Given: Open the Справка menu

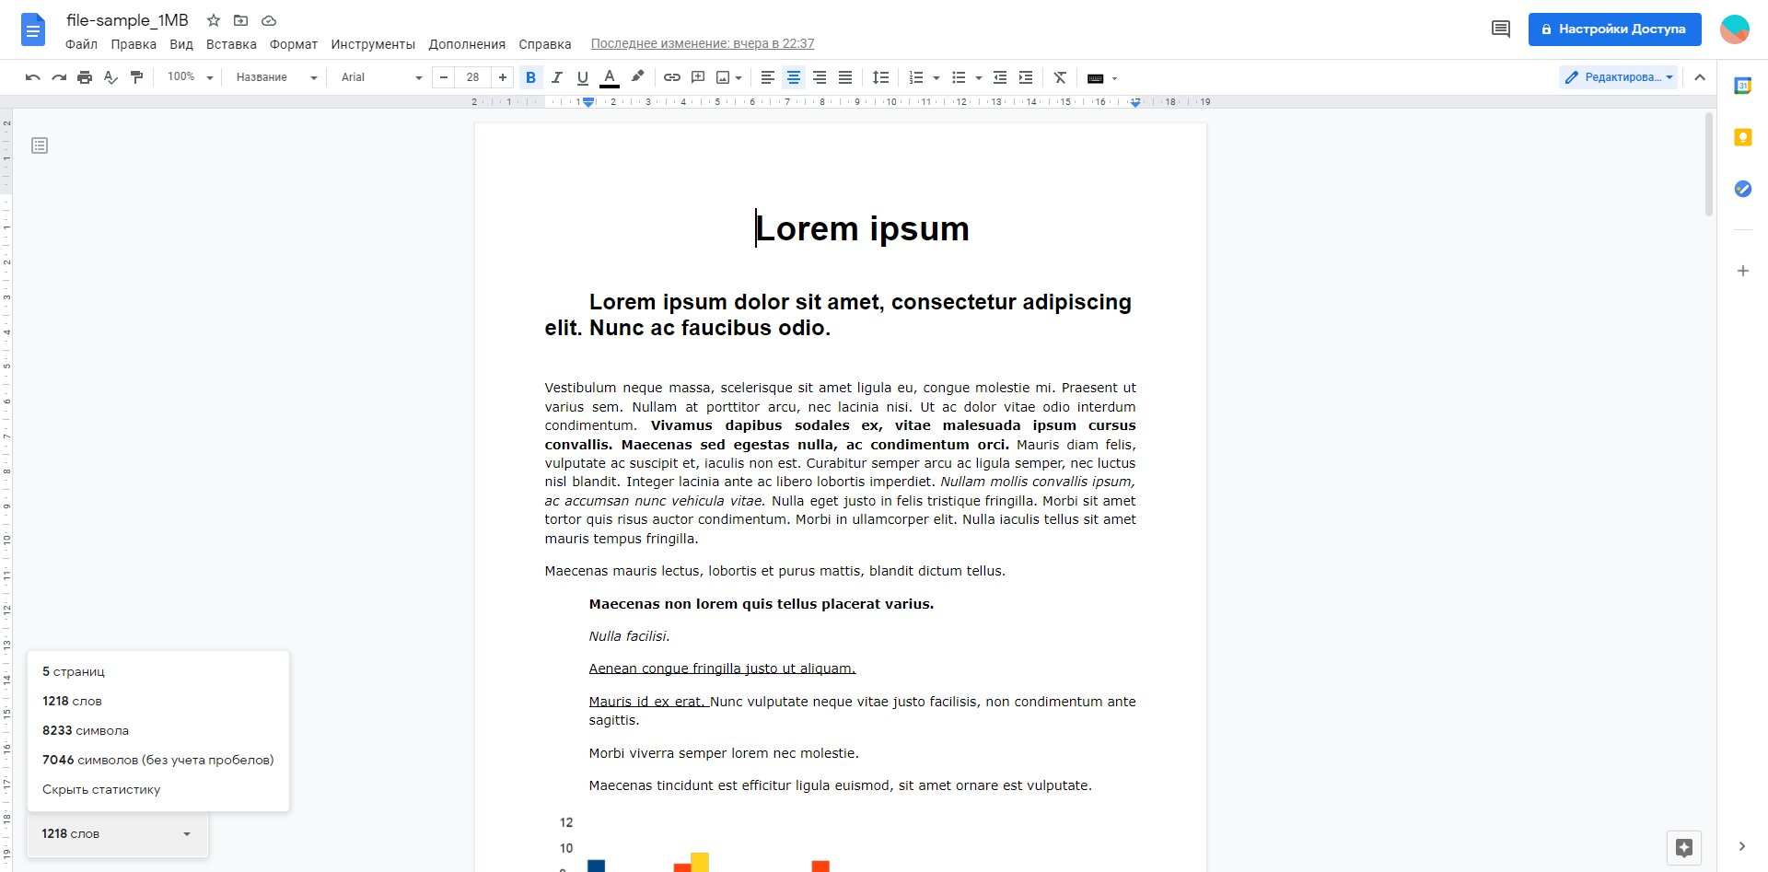Looking at the screenshot, I should (x=544, y=44).
